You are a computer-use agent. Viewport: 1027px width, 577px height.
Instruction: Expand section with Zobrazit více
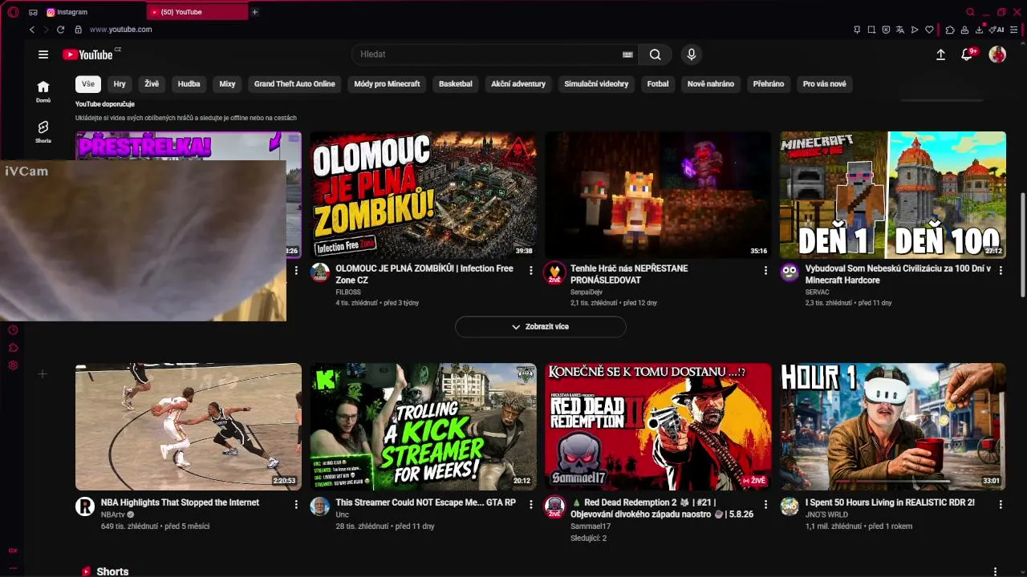(x=540, y=327)
